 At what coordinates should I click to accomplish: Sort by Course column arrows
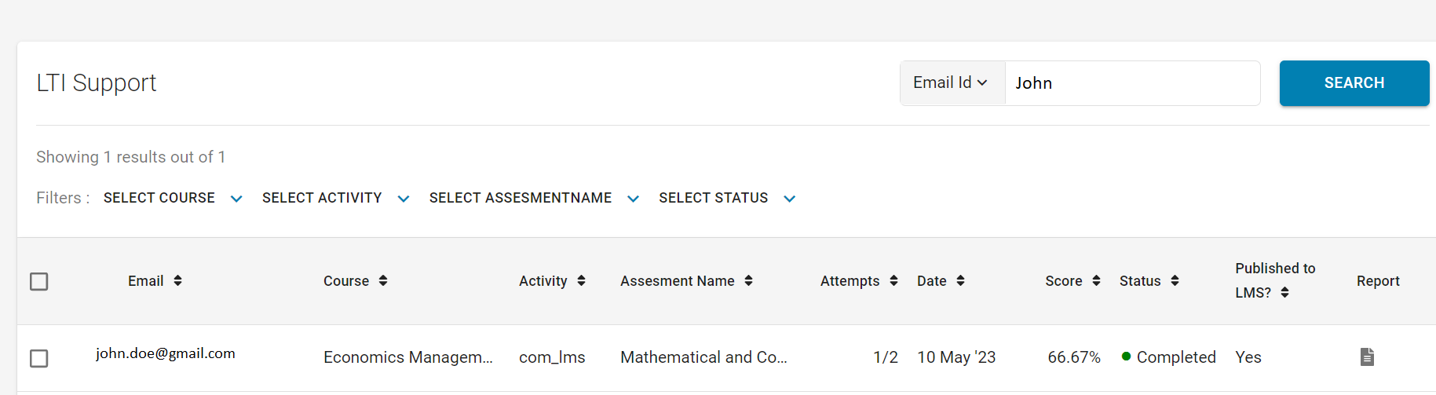pos(383,280)
